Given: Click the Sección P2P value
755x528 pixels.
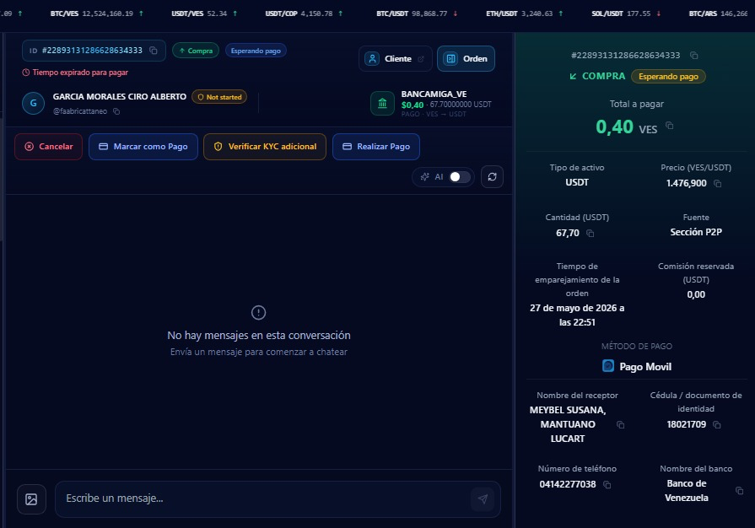Looking at the screenshot, I should (696, 232).
